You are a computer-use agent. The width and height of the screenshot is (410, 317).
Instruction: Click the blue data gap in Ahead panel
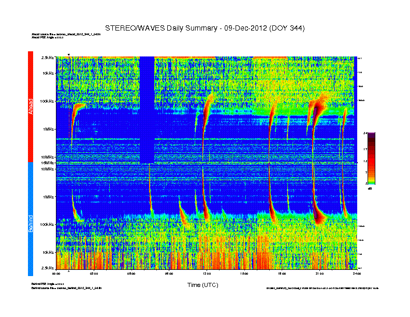(x=147, y=109)
